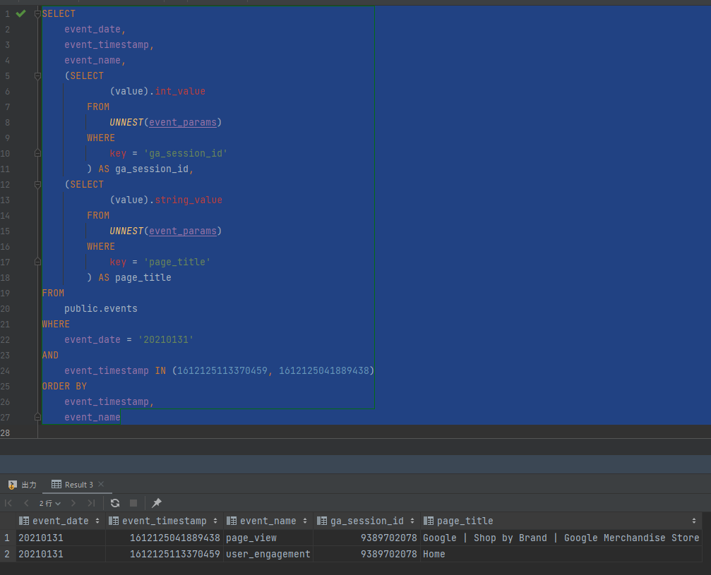The height and width of the screenshot is (575, 711).
Task: Go to the next results page
Action: (x=73, y=503)
